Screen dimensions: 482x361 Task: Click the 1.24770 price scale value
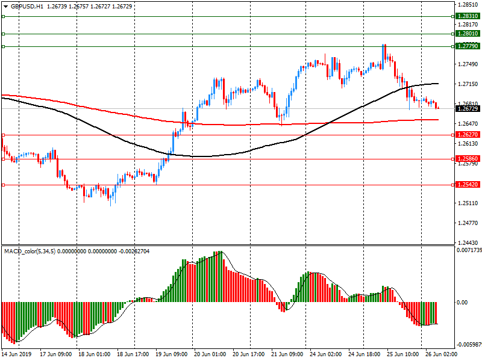pyautogui.click(x=468, y=223)
